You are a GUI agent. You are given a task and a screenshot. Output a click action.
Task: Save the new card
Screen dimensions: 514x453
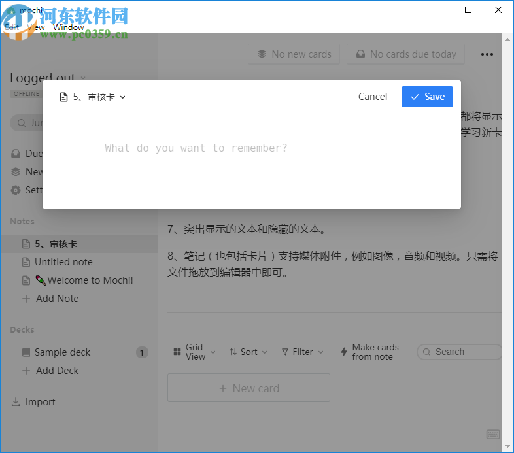[427, 97]
